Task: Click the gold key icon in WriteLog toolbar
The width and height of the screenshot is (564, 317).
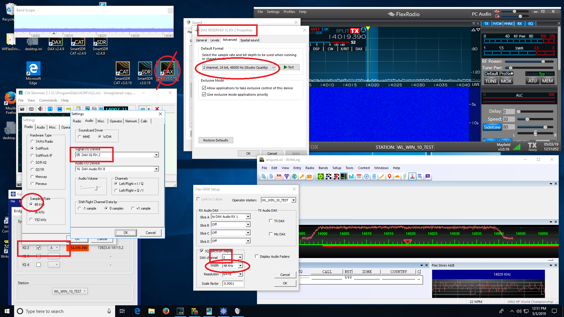Action: click(302, 176)
